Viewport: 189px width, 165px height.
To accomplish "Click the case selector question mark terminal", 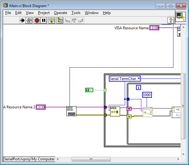I will pyautogui.click(x=105, y=90).
